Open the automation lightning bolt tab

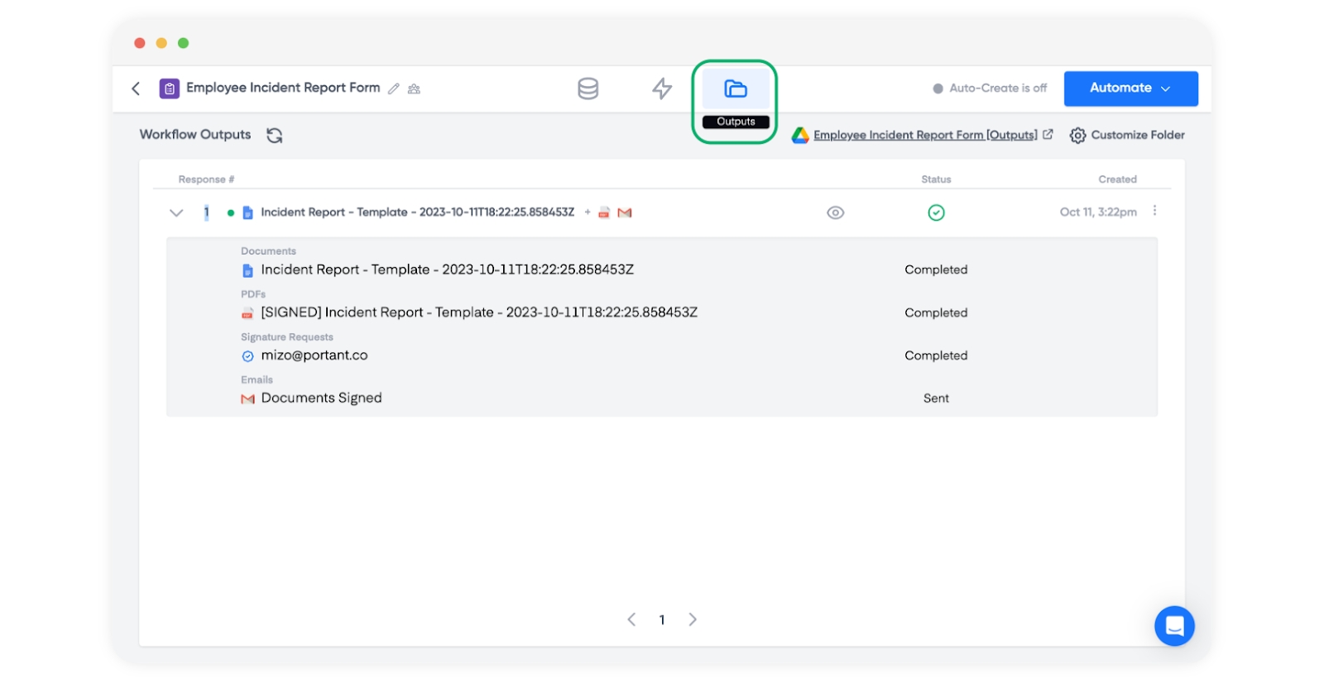click(662, 88)
